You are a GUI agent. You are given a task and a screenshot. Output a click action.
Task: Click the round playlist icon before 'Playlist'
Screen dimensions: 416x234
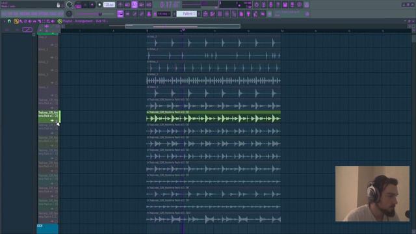click(x=60, y=21)
